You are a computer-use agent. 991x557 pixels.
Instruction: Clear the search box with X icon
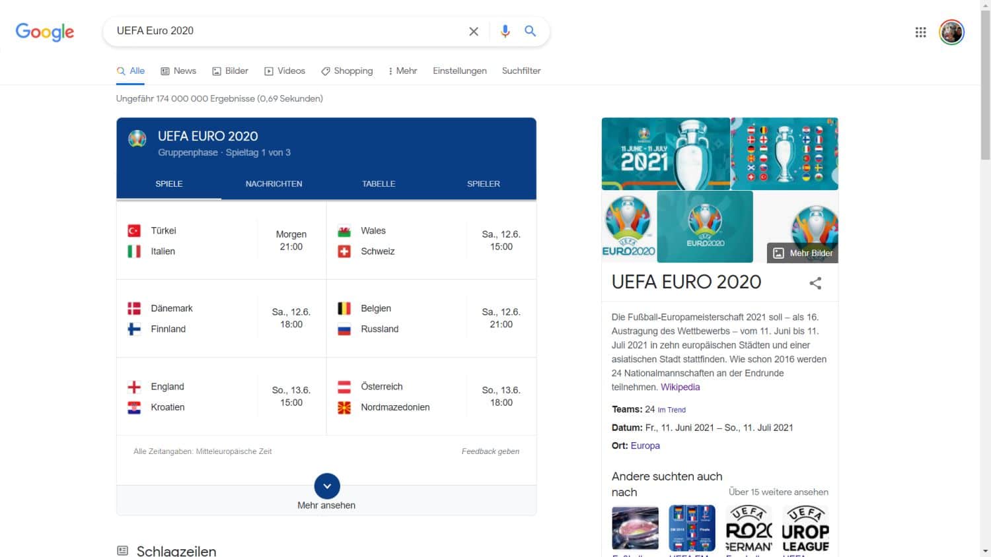(474, 31)
